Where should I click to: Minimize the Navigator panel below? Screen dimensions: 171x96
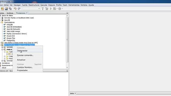click(x=67, y=71)
